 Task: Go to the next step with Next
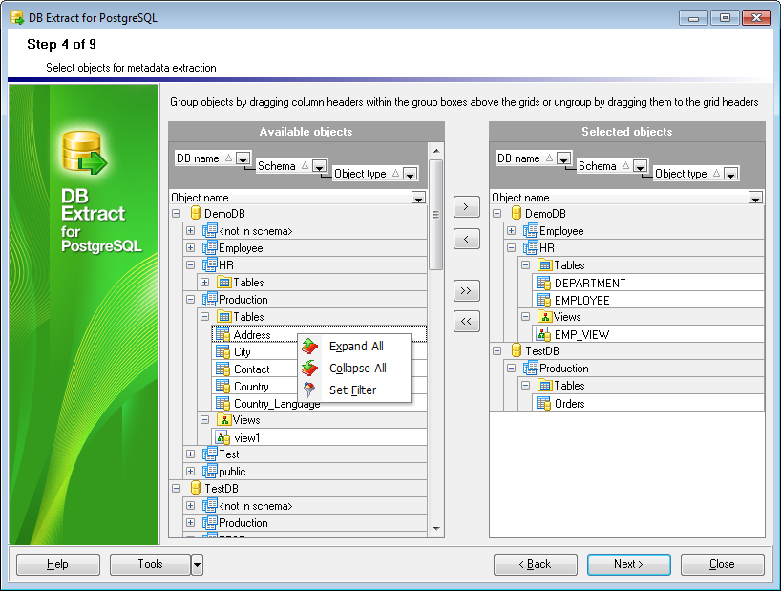pyautogui.click(x=628, y=564)
